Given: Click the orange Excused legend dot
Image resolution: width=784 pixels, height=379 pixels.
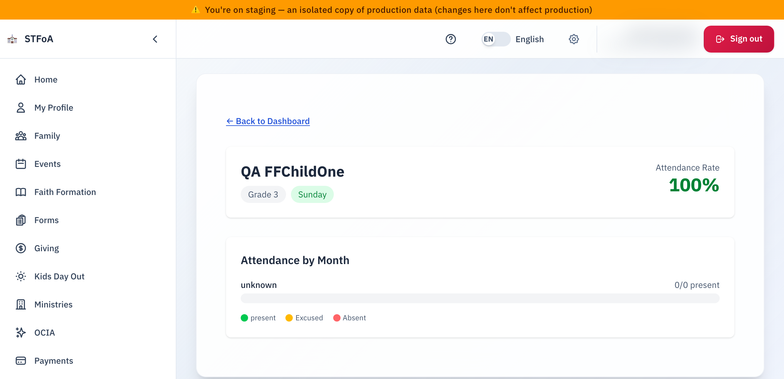Looking at the screenshot, I should pos(289,318).
